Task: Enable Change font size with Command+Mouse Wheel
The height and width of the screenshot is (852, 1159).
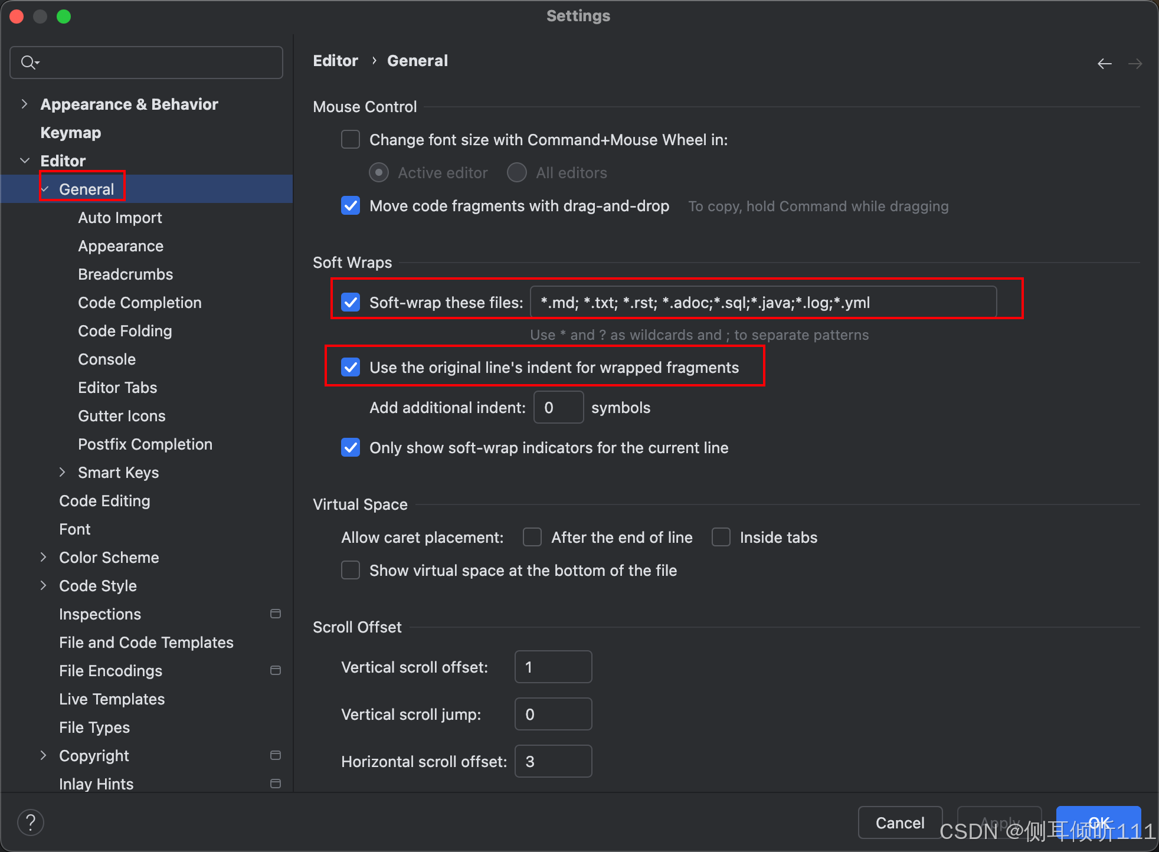Action: [x=351, y=140]
